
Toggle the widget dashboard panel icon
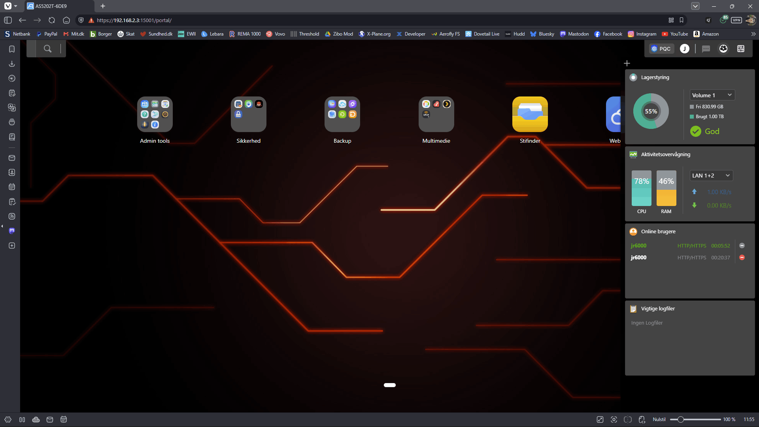[740, 49]
